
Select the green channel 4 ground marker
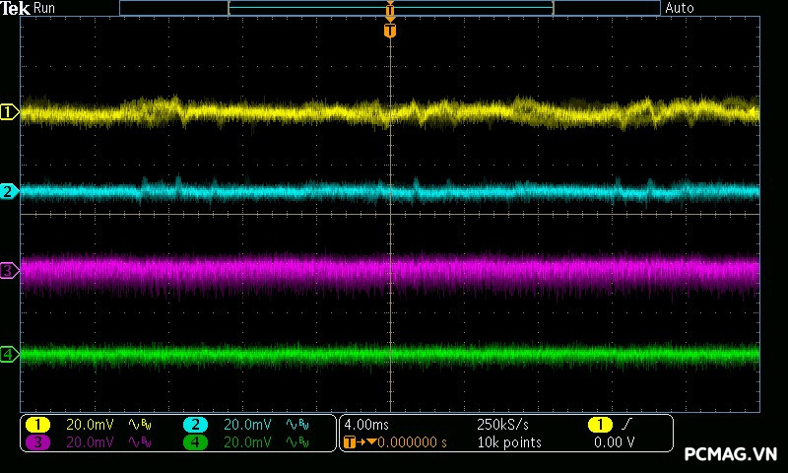tap(9, 354)
